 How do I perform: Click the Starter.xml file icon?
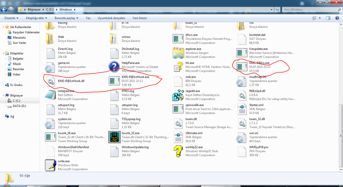click(242, 109)
